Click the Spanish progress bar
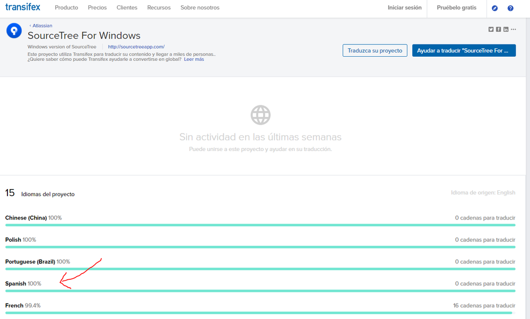This screenshot has height=319, width=530. (x=260, y=291)
